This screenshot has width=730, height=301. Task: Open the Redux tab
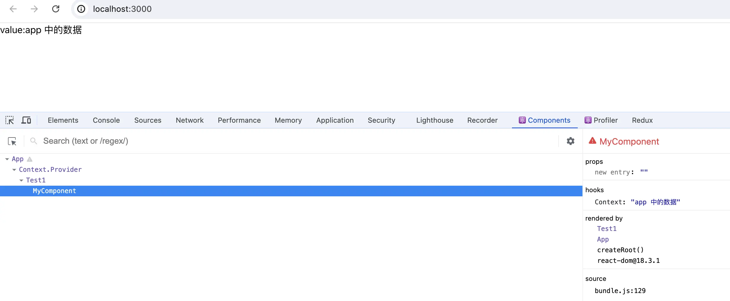point(642,120)
